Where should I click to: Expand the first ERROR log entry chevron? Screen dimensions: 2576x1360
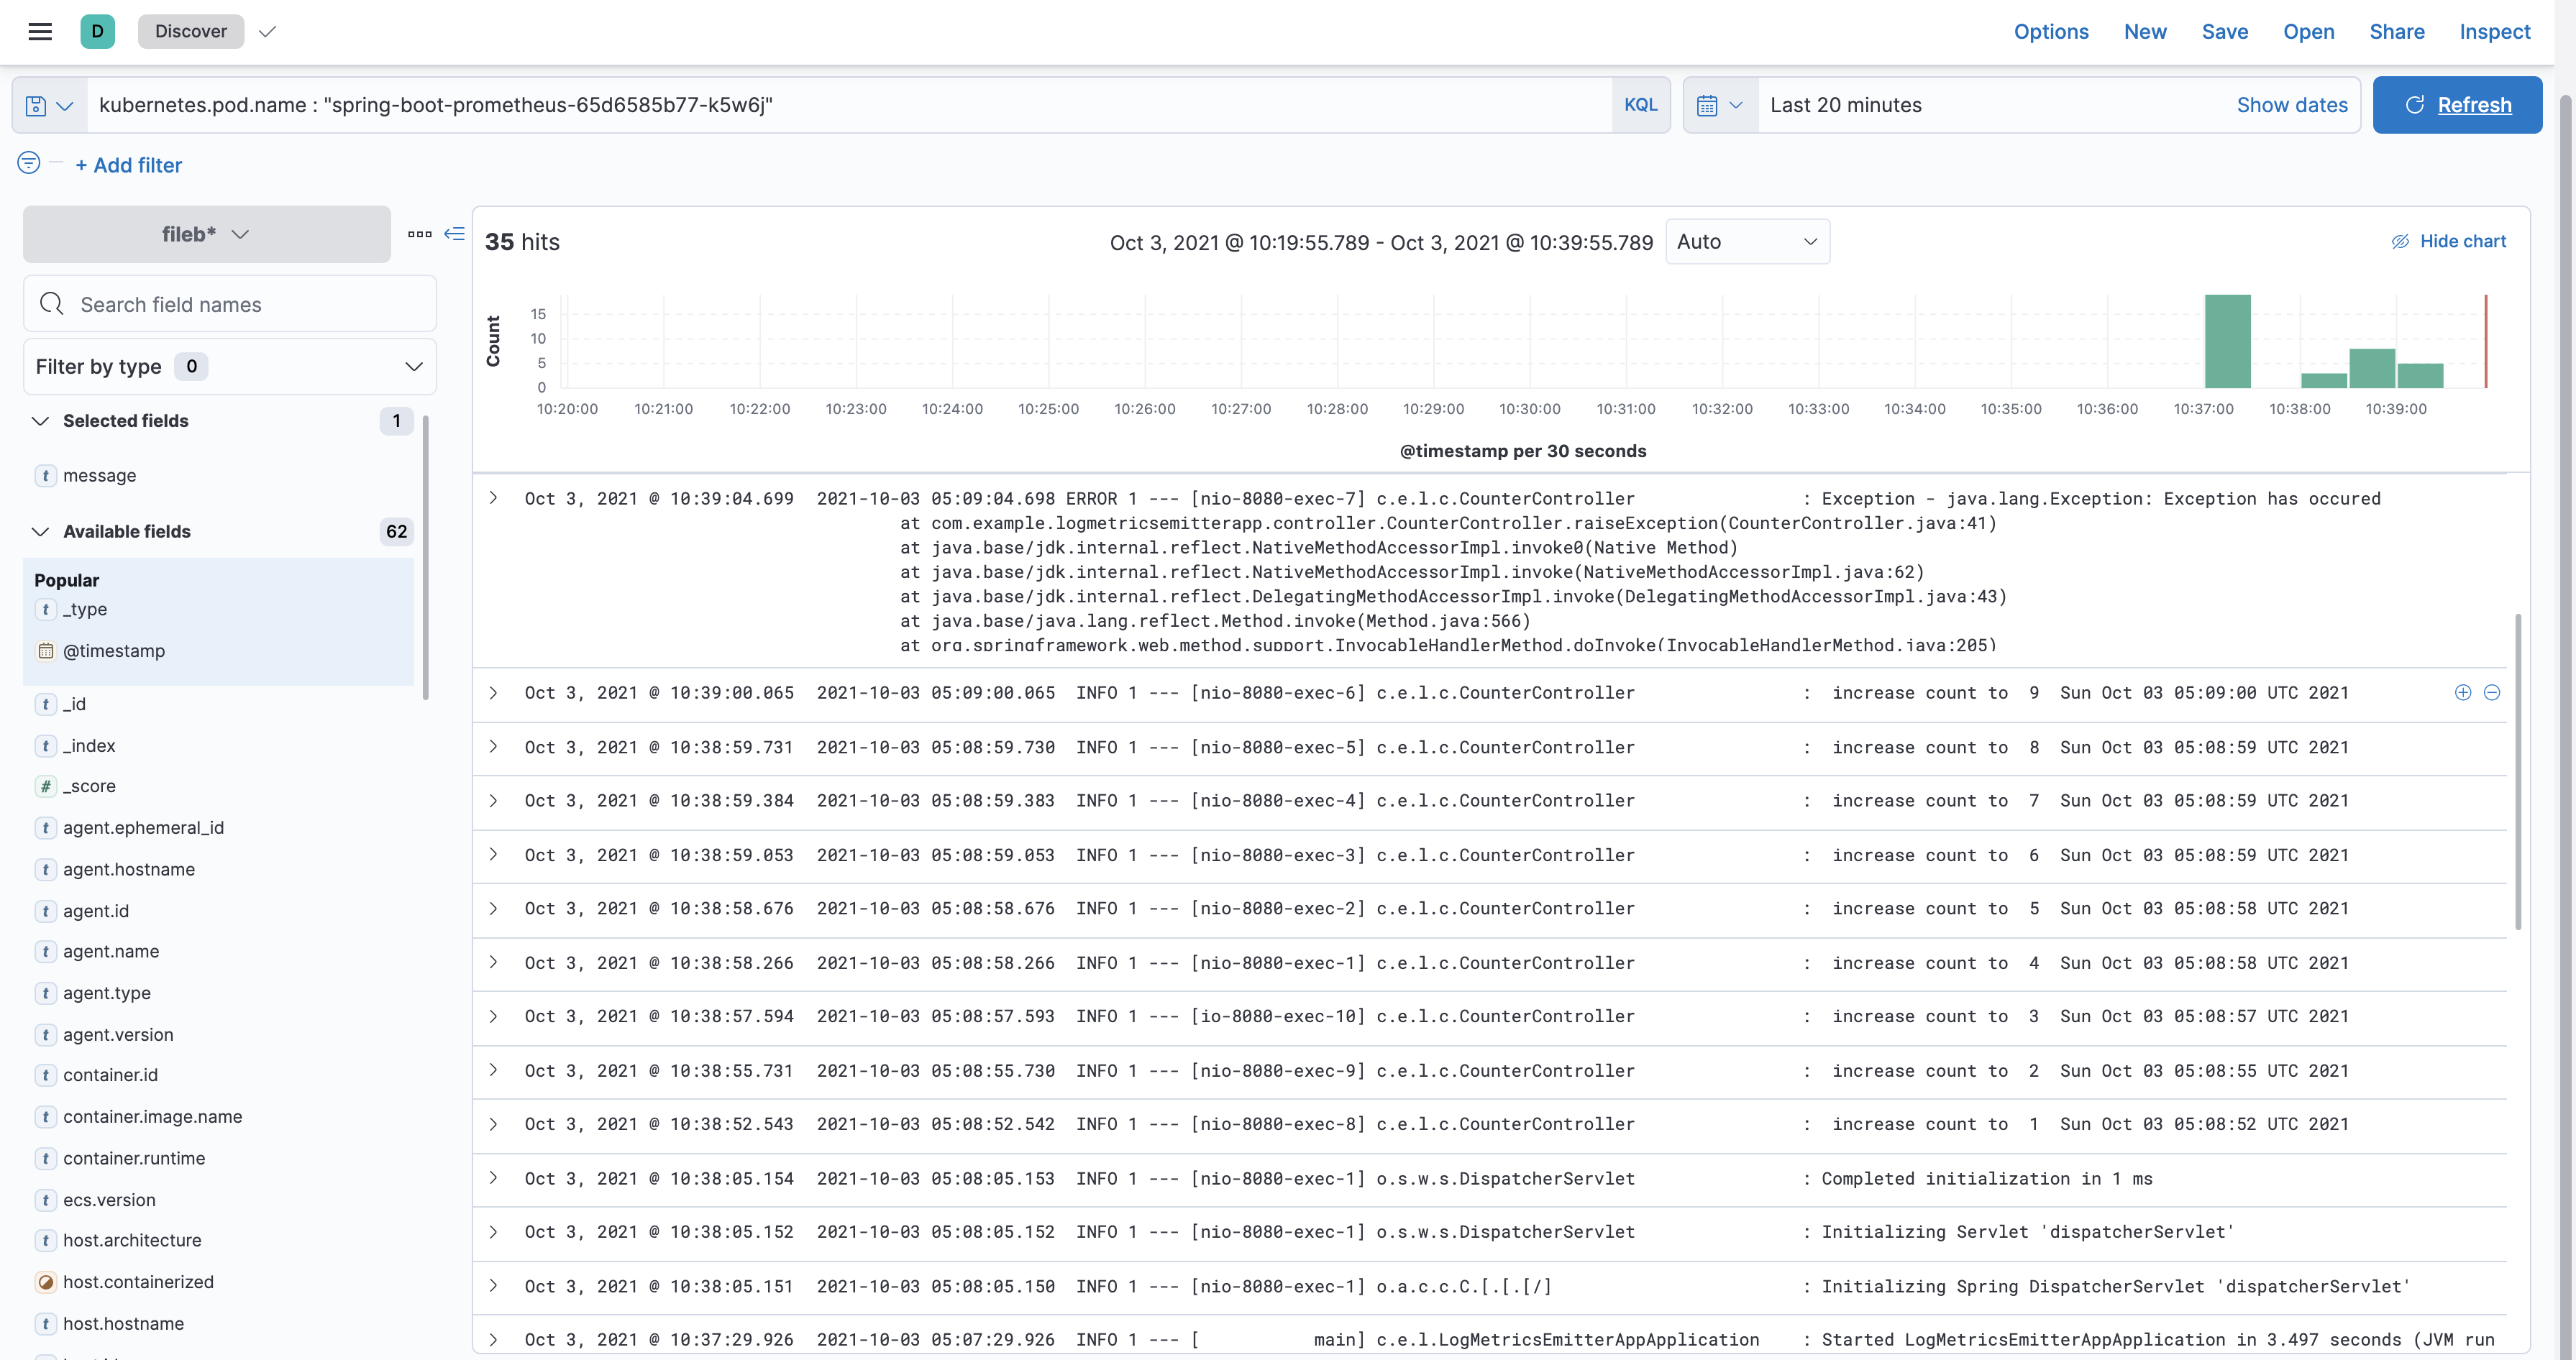[493, 497]
